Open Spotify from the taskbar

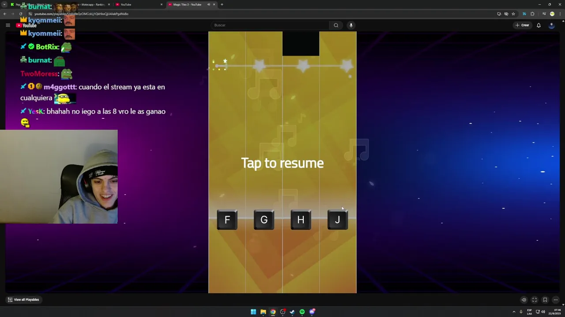(x=302, y=312)
